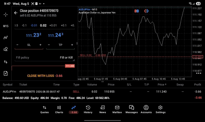Viewport: 205px width, 122px height.
Task: Sort positions by Price column header
Action: (x=111, y=85)
